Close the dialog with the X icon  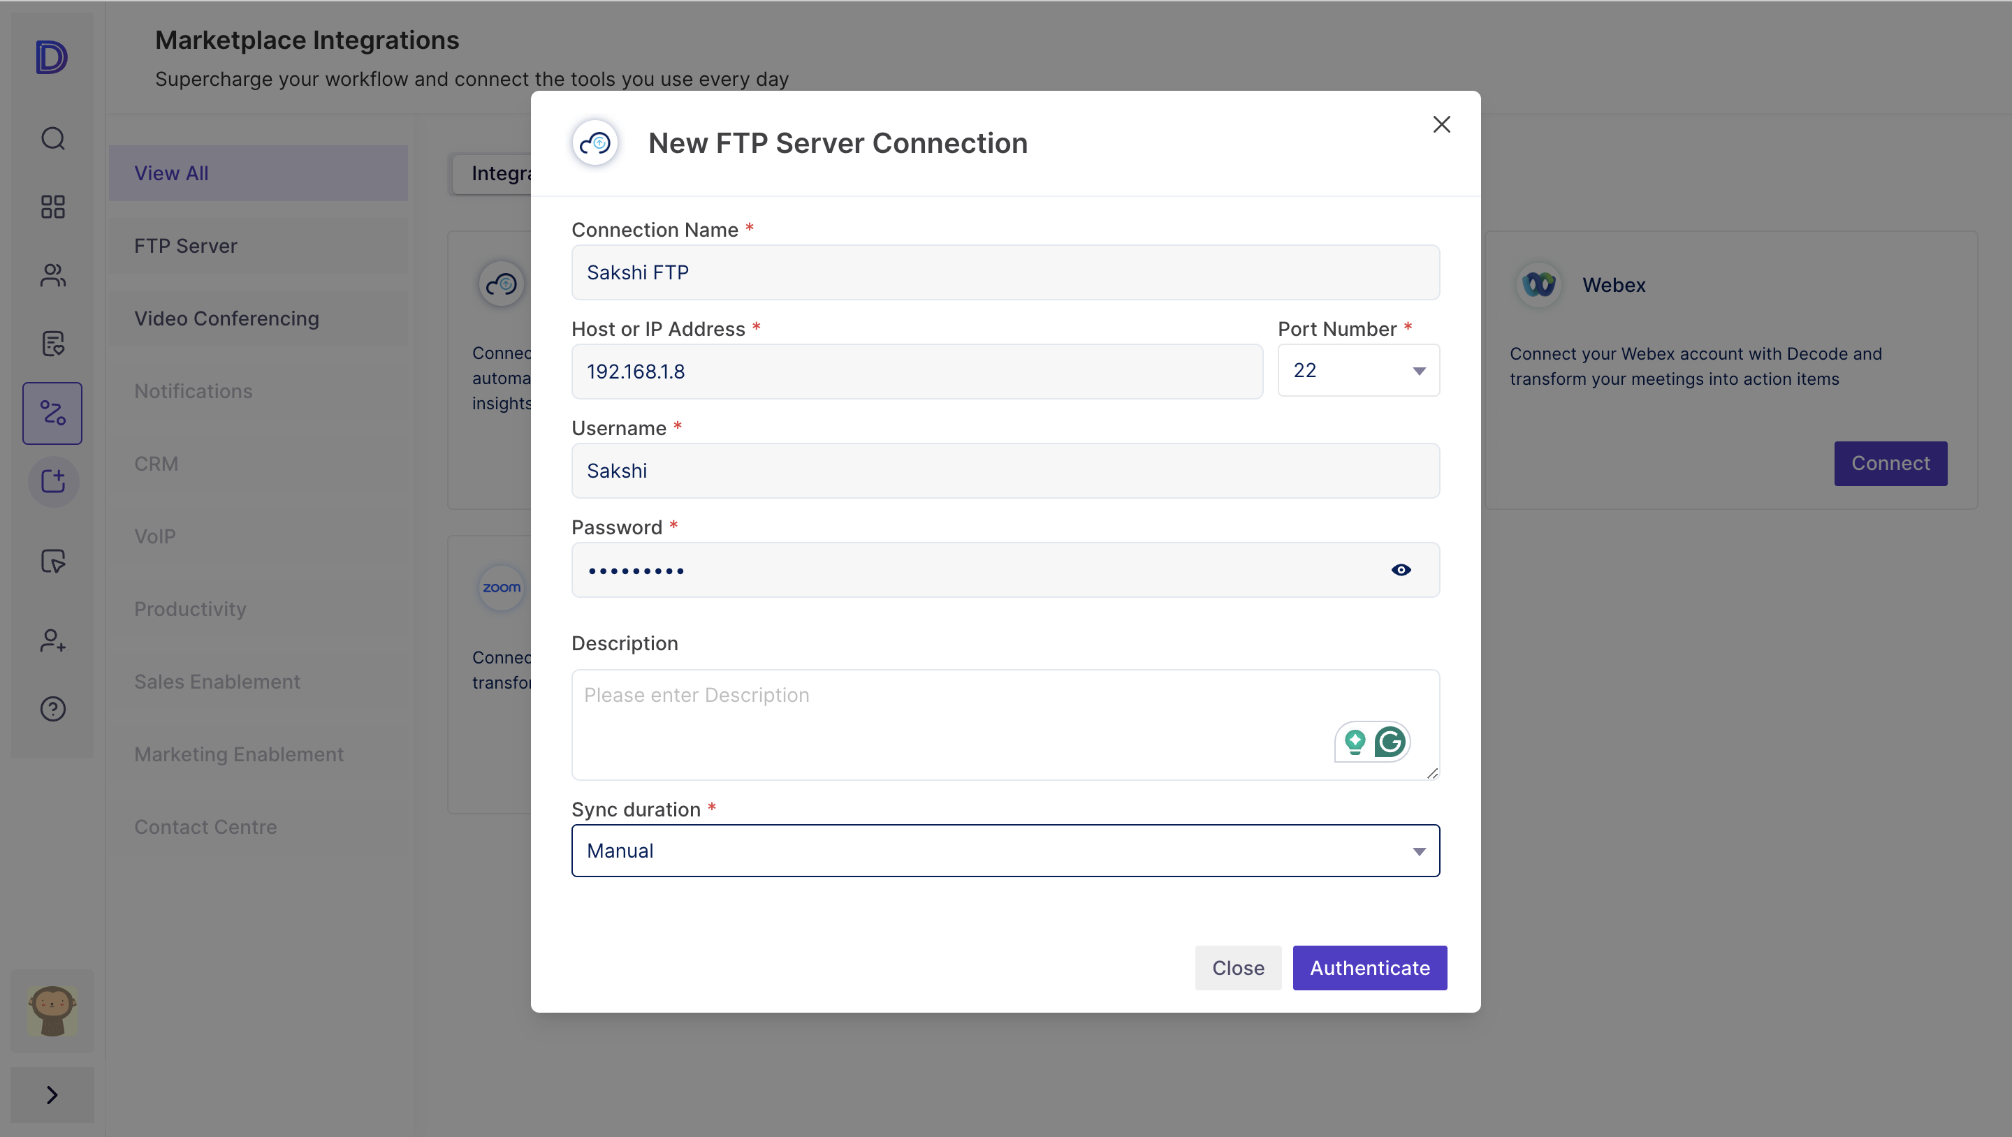tap(1441, 125)
